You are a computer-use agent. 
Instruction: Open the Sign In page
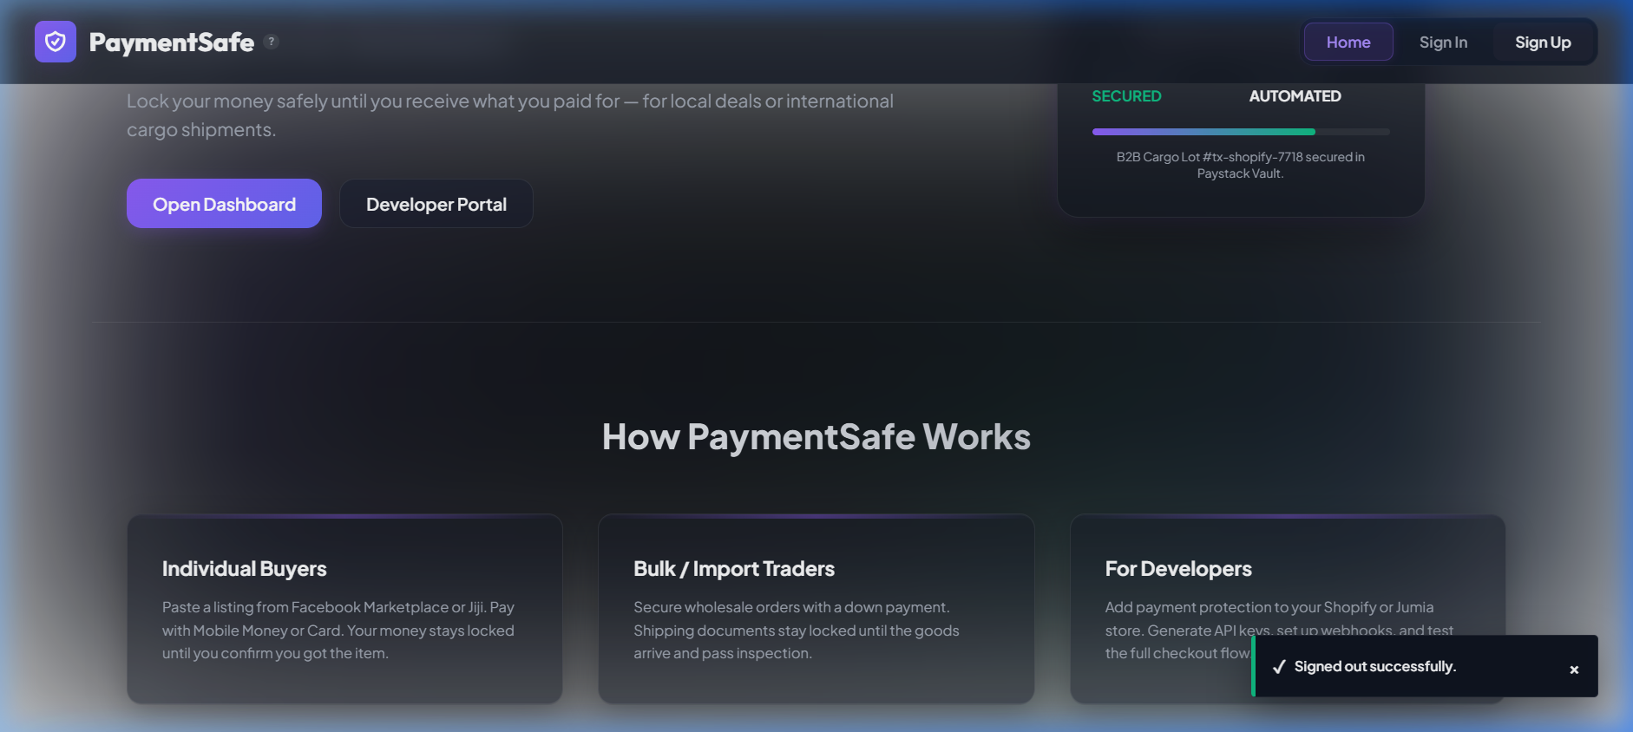1443,42
